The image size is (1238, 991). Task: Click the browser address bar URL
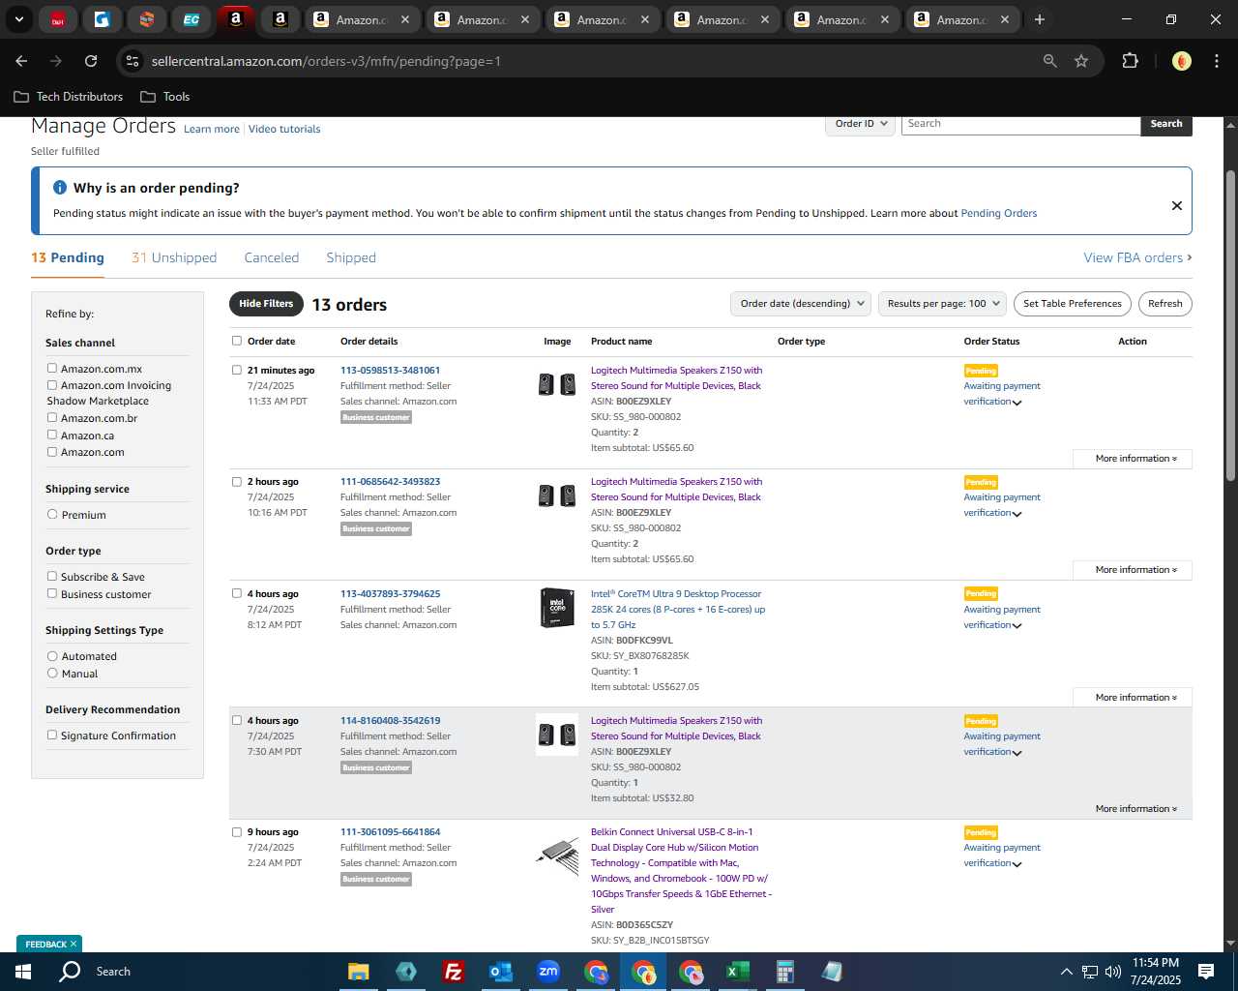coord(326,61)
